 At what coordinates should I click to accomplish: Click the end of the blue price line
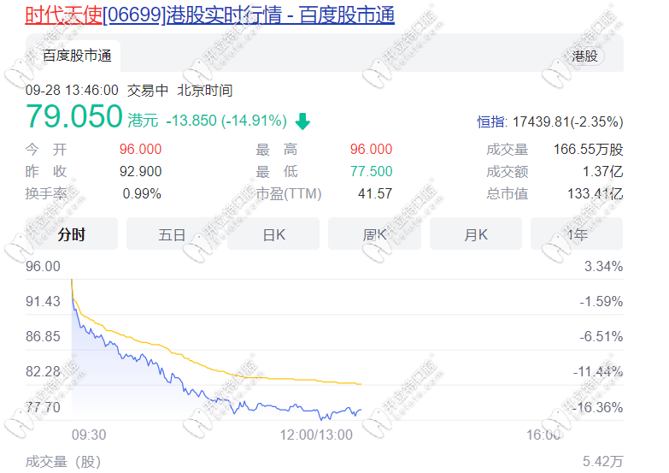pyautogui.click(x=361, y=411)
